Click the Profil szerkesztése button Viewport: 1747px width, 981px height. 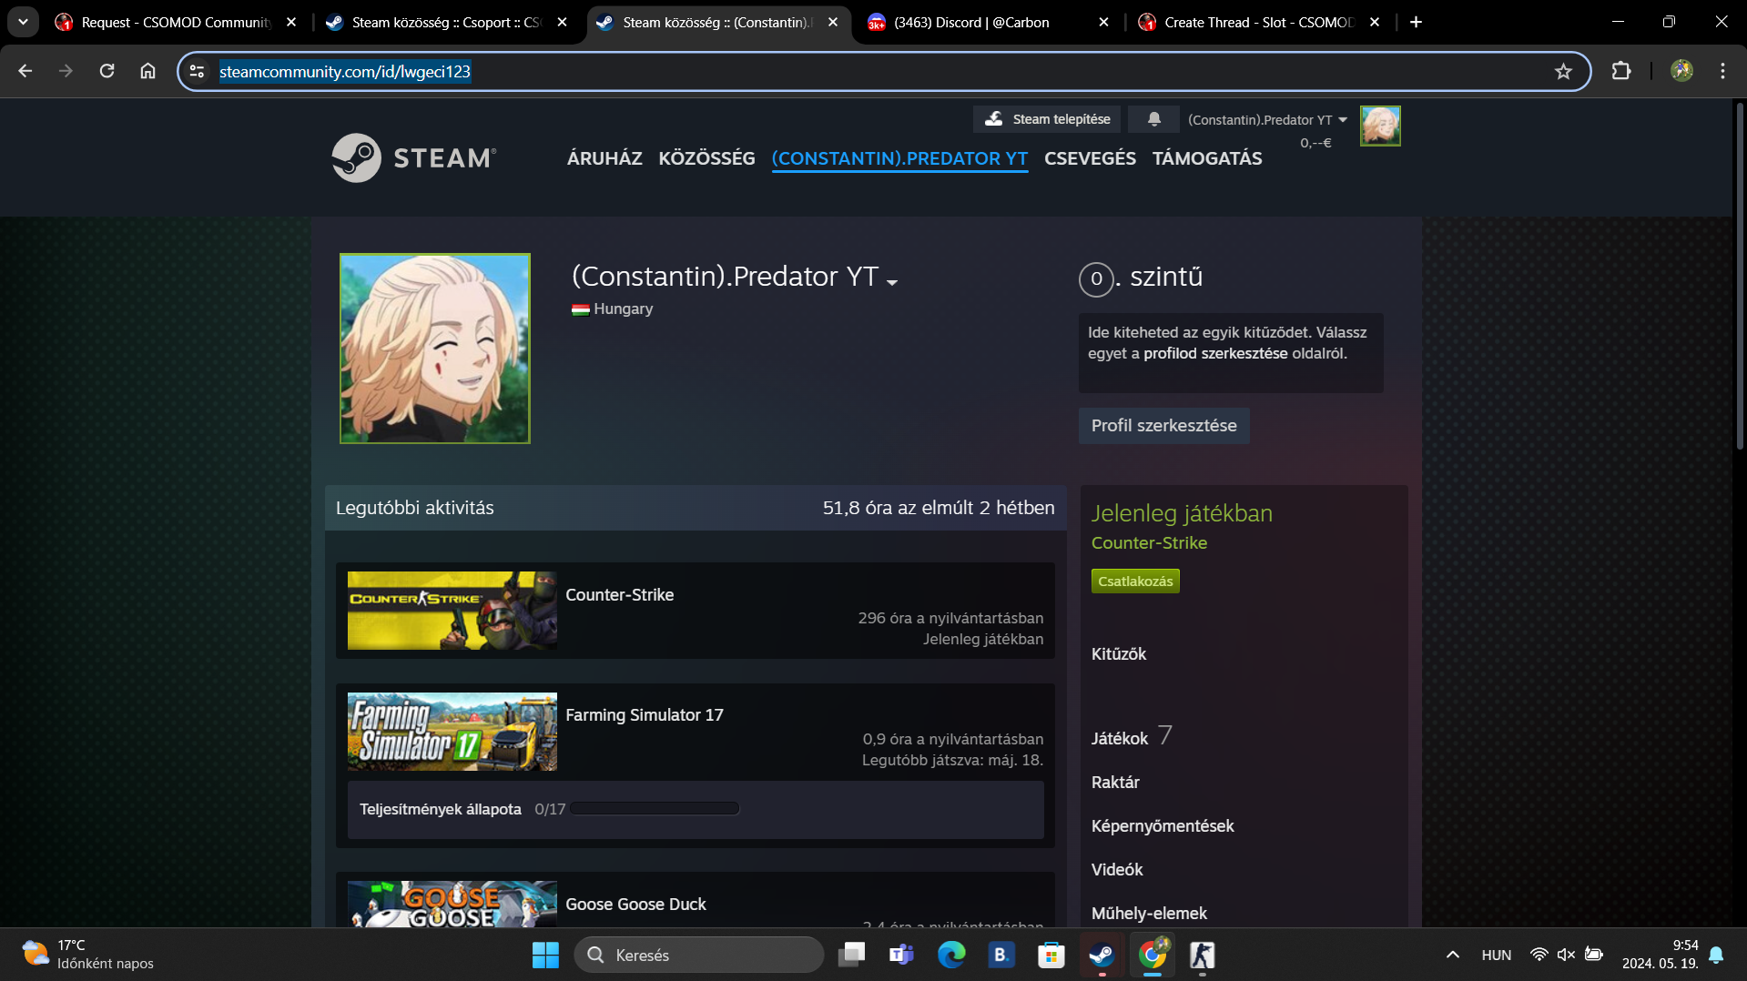click(x=1163, y=426)
